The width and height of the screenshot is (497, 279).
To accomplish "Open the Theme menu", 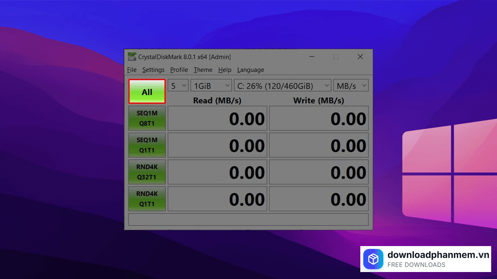I will [x=203, y=70].
